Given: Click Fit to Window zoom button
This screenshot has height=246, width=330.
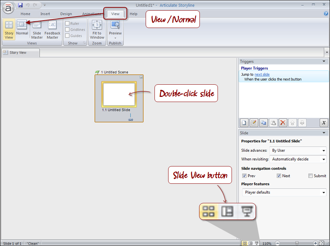Looking at the screenshot, I should (x=97, y=29).
